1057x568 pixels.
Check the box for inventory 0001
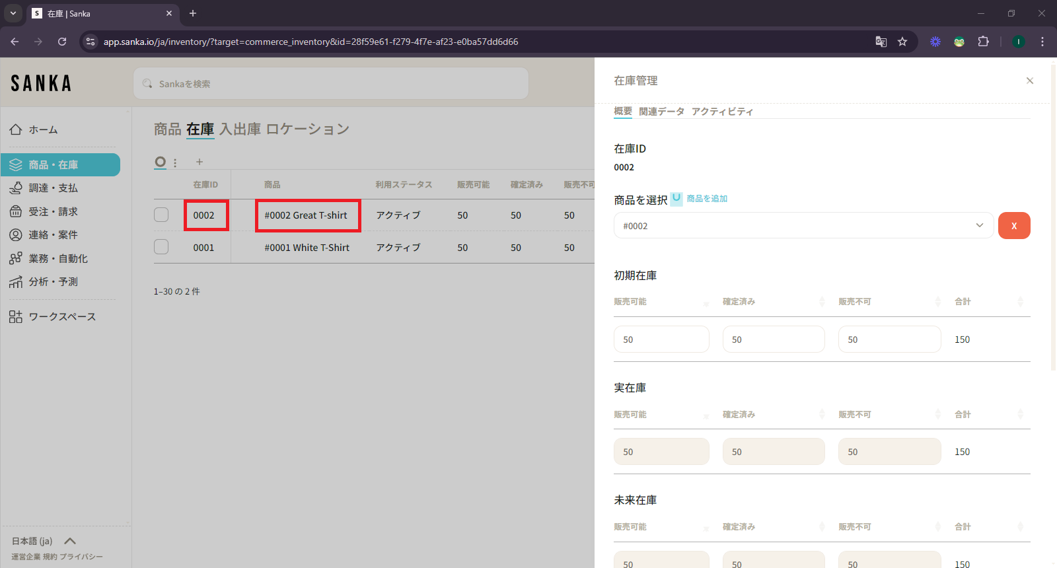tap(161, 247)
